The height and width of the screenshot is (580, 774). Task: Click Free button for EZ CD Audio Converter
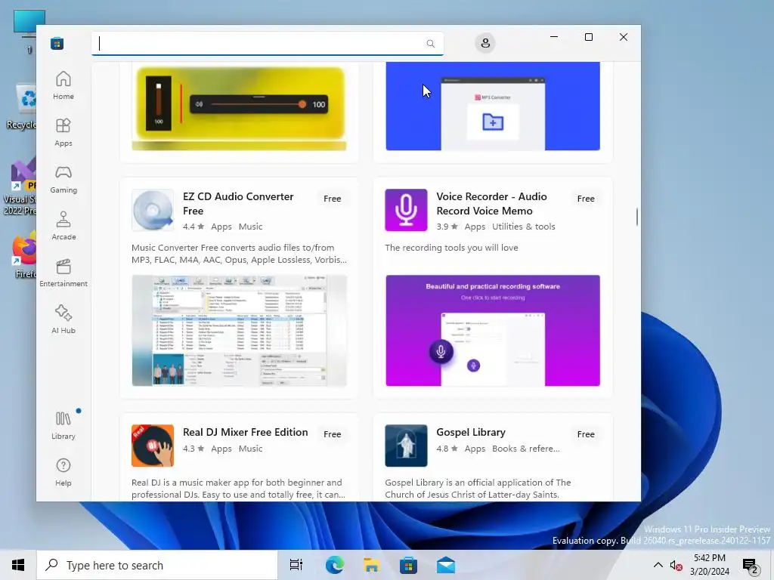333,199
